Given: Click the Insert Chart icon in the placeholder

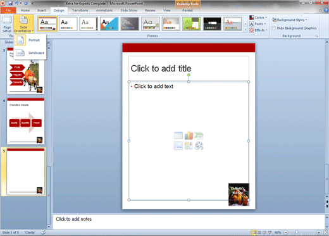Looking at the screenshot, I should (x=189, y=135).
